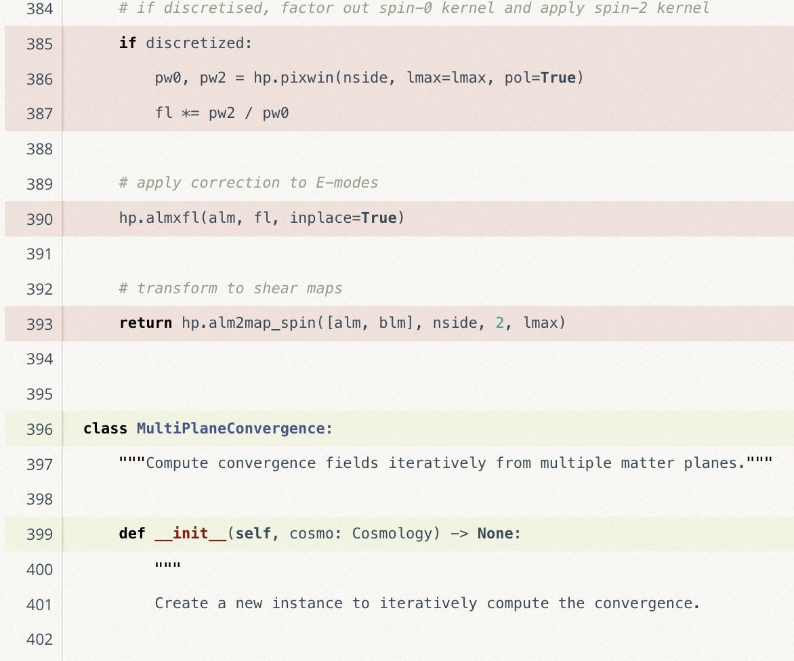Click the class docstring about convergence fields
This screenshot has height=661, width=794.
pyautogui.click(x=446, y=463)
